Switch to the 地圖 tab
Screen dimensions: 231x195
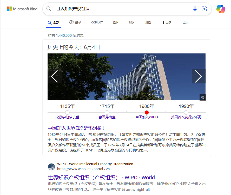tap(148, 22)
